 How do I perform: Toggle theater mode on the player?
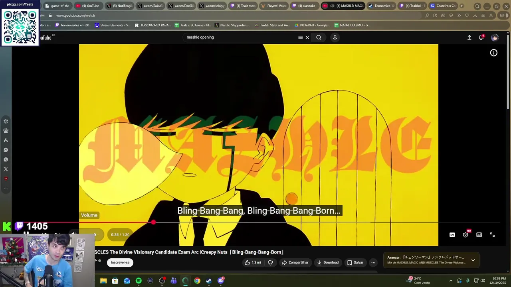[x=479, y=235]
